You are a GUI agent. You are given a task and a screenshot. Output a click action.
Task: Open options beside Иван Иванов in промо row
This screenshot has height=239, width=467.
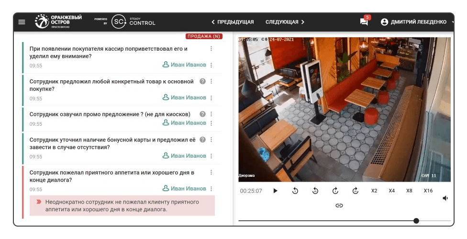point(211,123)
